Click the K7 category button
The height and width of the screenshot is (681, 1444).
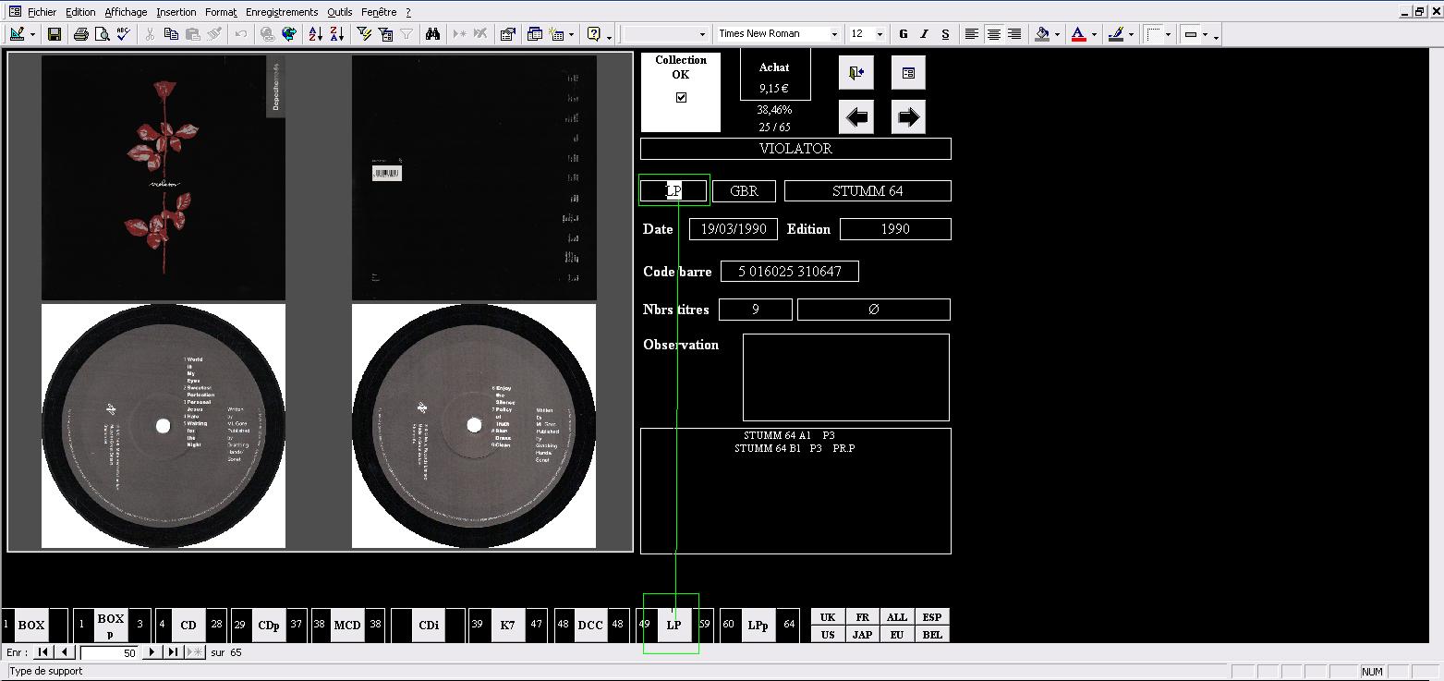507,625
